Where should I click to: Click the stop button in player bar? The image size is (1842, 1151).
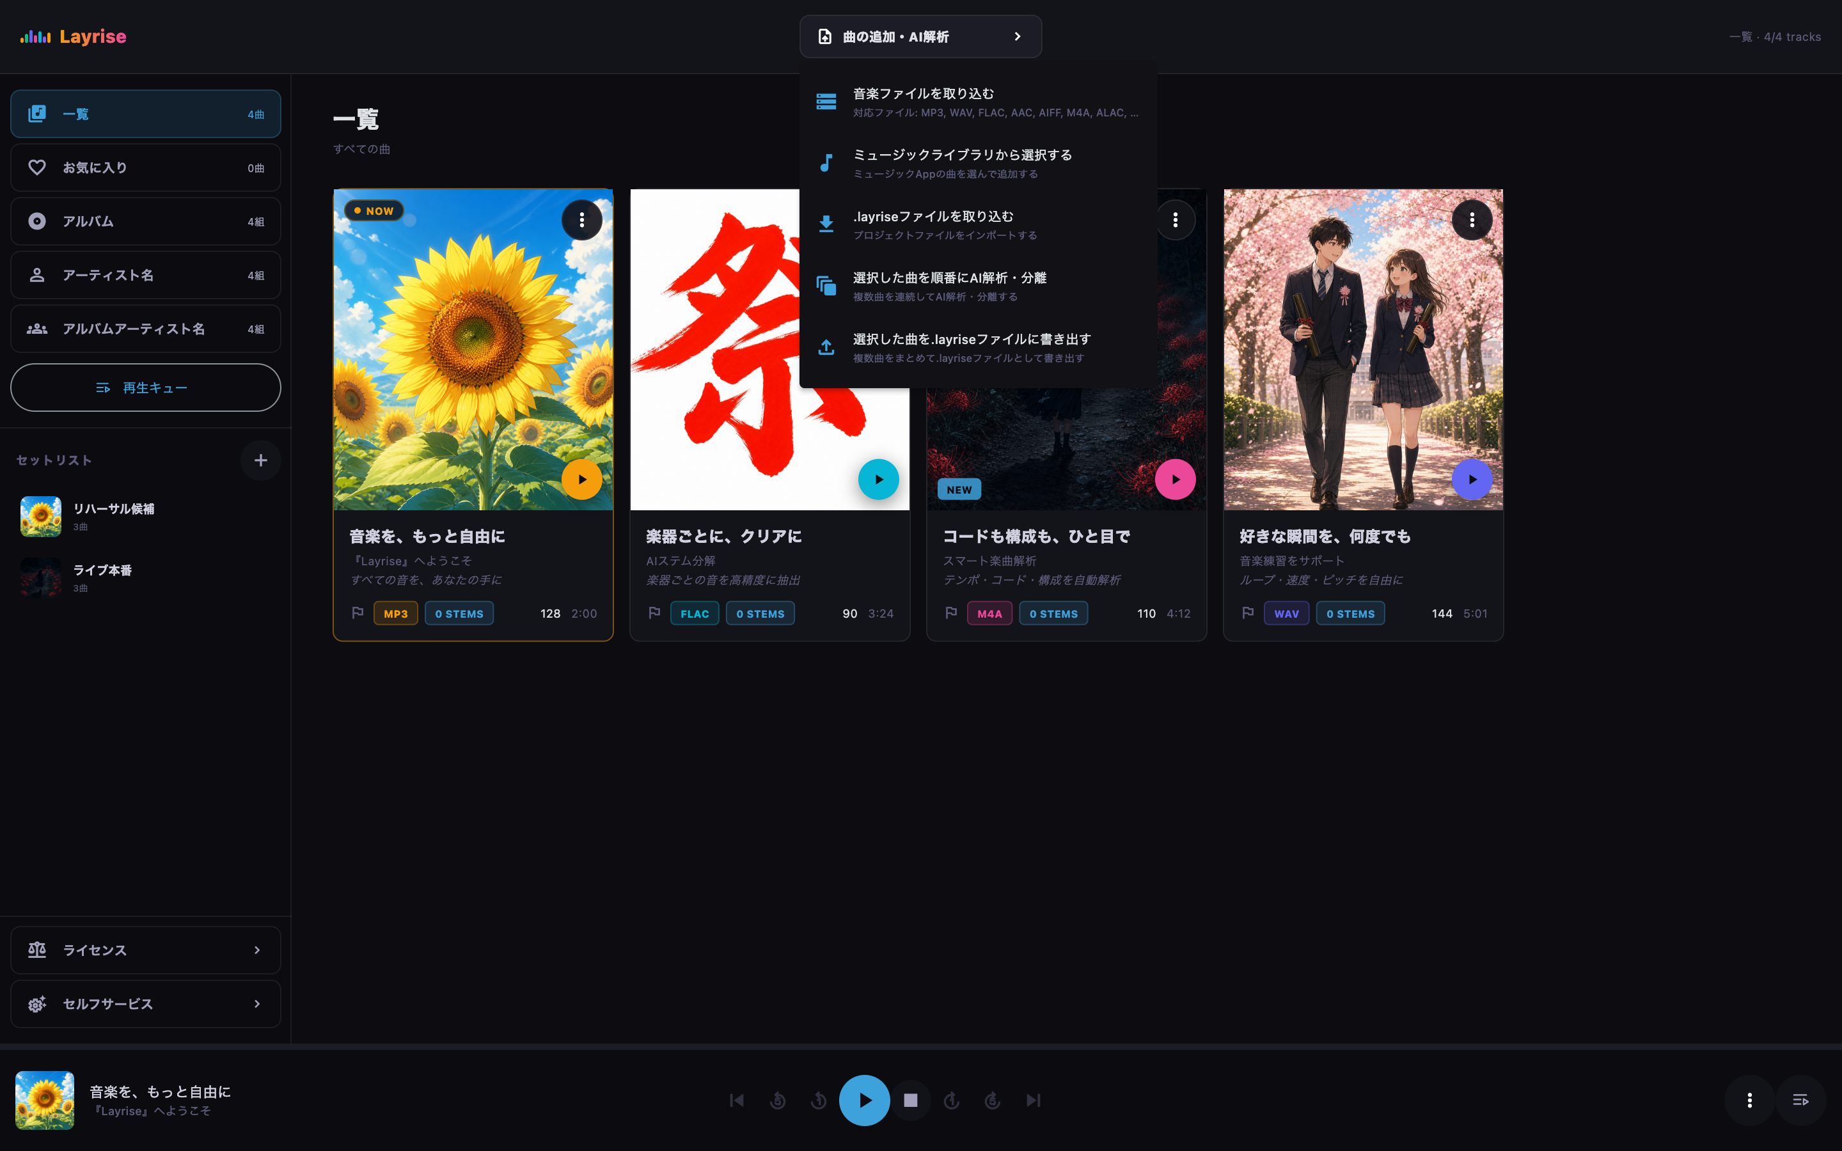click(910, 1100)
